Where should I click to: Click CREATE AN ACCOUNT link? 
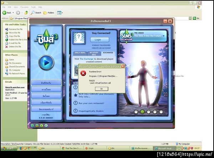tap(101, 48)
